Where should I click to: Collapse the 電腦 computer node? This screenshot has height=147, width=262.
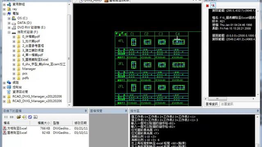[5, 14]
